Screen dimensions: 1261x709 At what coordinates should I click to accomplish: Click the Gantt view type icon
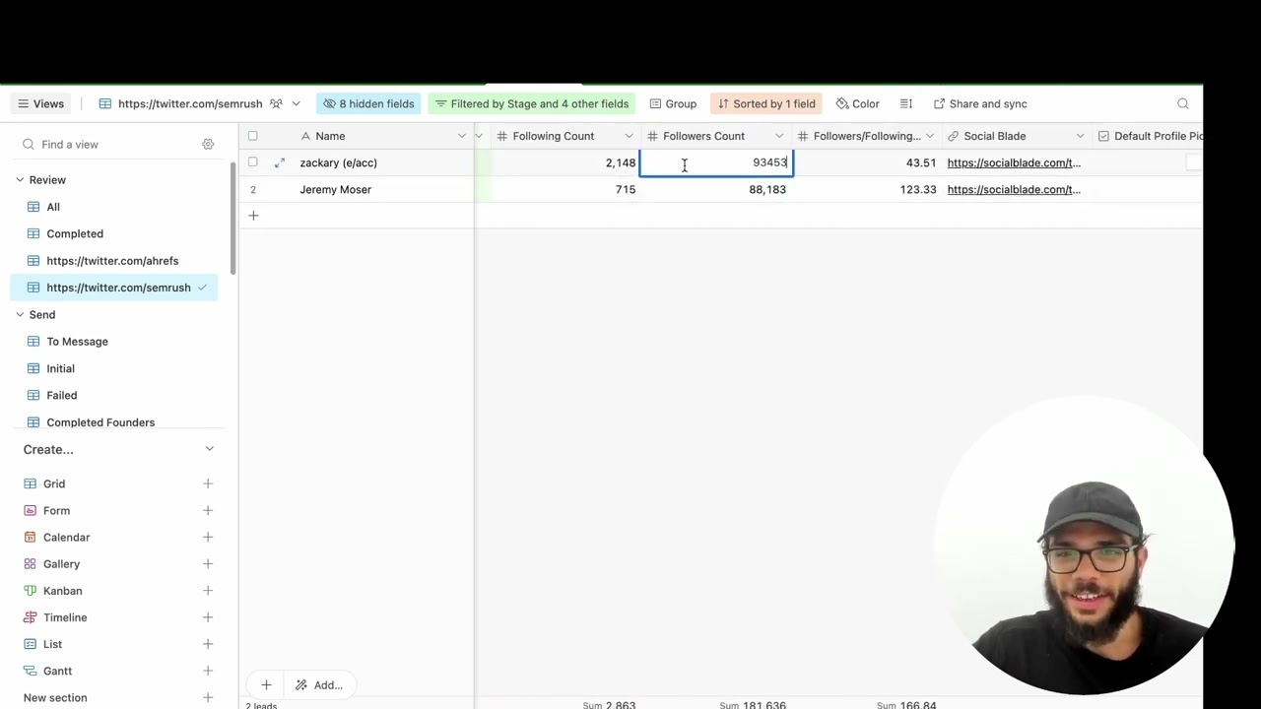(x=30, y=671)
